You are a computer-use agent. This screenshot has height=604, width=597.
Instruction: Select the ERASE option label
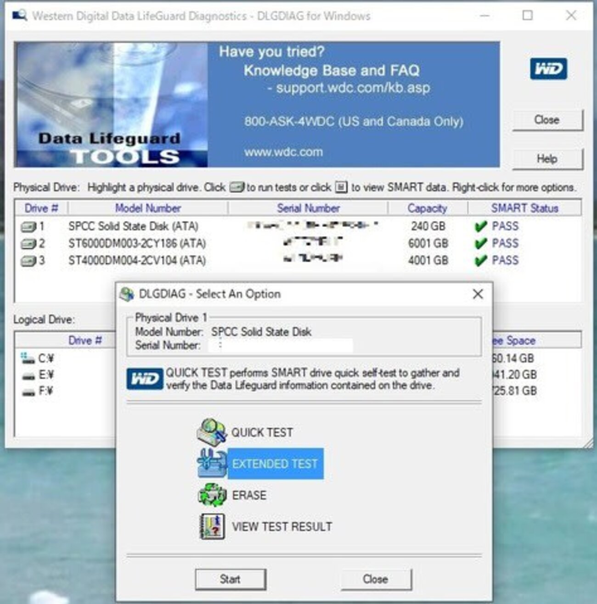pos(249,495)
